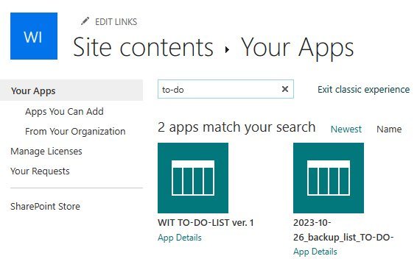Click the WIT TO-DO-LIST ver. 1 title
Viewport: 417px width, 270px height.
(x=206, y=222)
